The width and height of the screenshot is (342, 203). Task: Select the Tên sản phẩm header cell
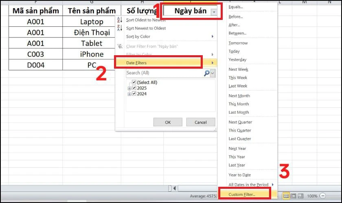(x=92, y=11)
